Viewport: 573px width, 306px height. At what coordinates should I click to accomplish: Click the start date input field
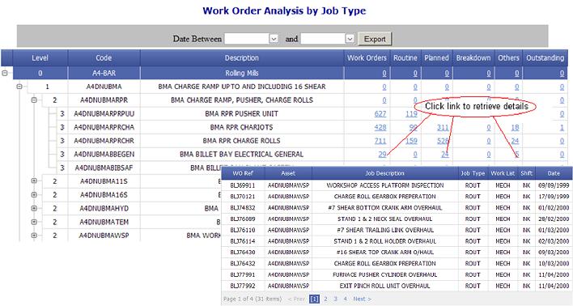tap(247, 39)
